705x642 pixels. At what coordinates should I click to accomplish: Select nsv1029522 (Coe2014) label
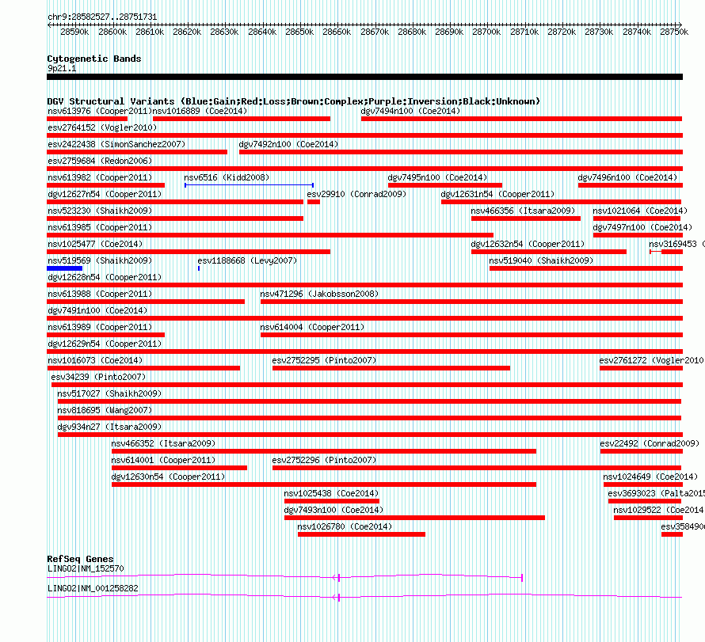click(659, 510)
